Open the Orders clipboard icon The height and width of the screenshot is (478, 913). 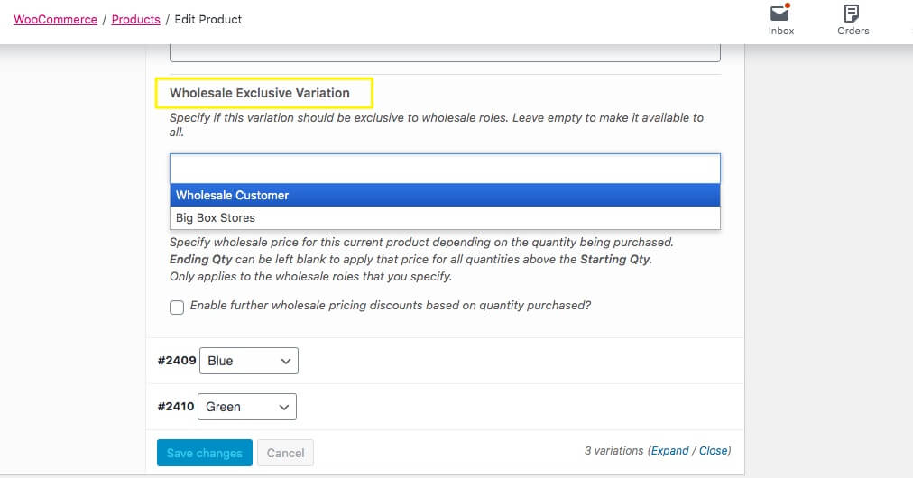point(852,14)
